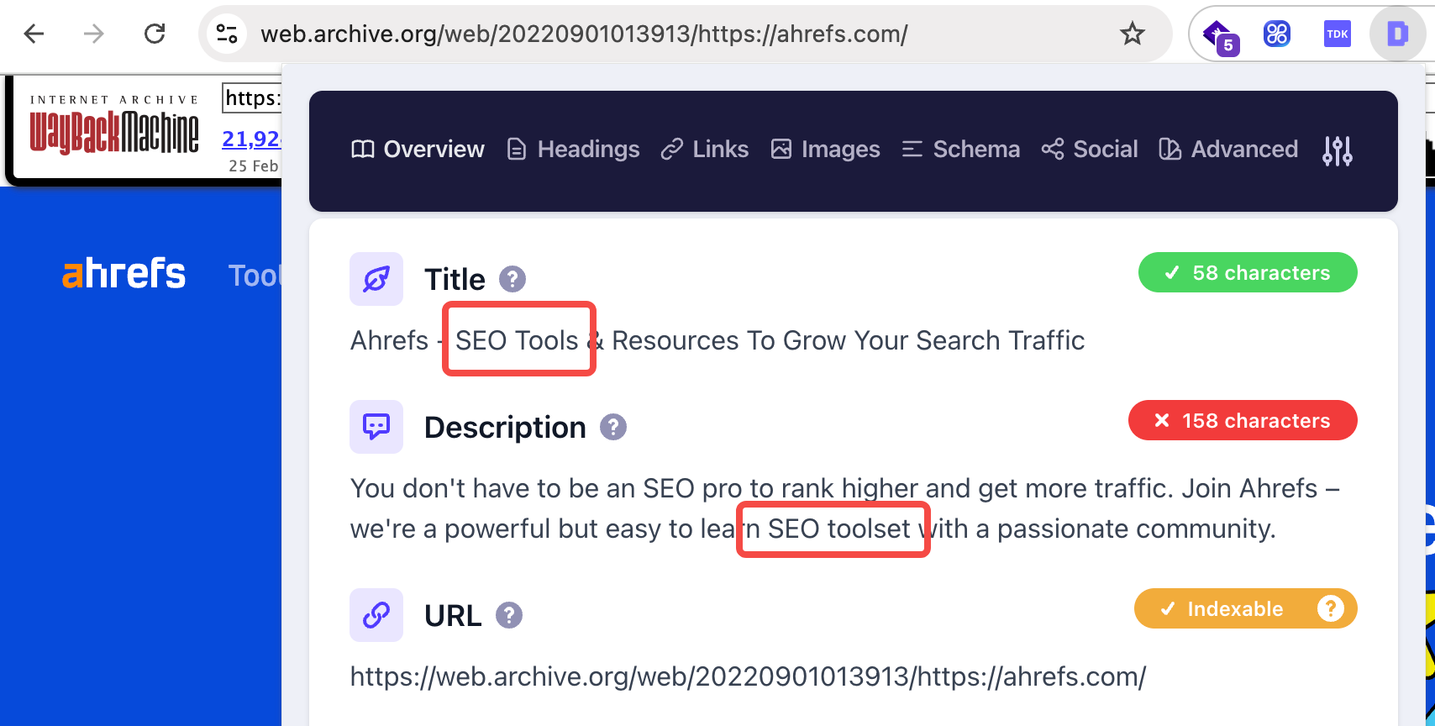Viewport: 1435px width, 726px height.
Task: Open the Links tab
Action: (x=705, y=150)
